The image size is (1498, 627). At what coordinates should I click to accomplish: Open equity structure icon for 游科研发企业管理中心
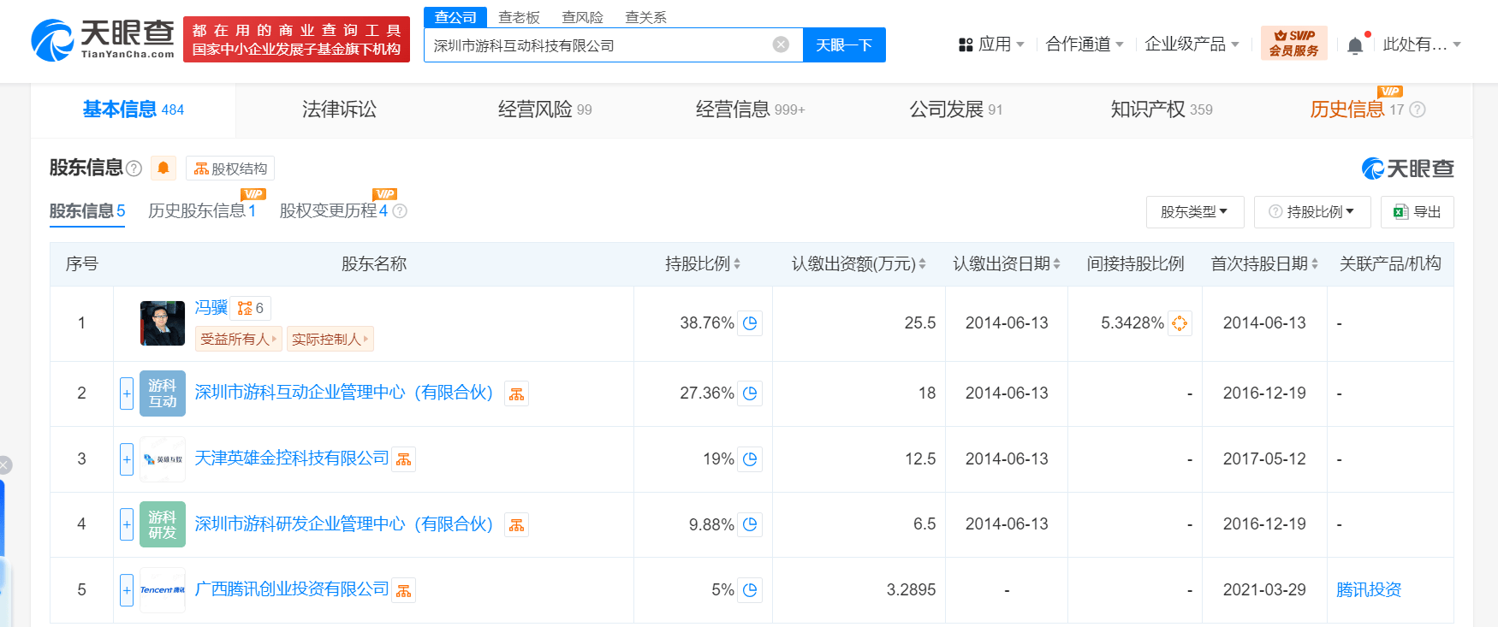click(x=516, y=524)
